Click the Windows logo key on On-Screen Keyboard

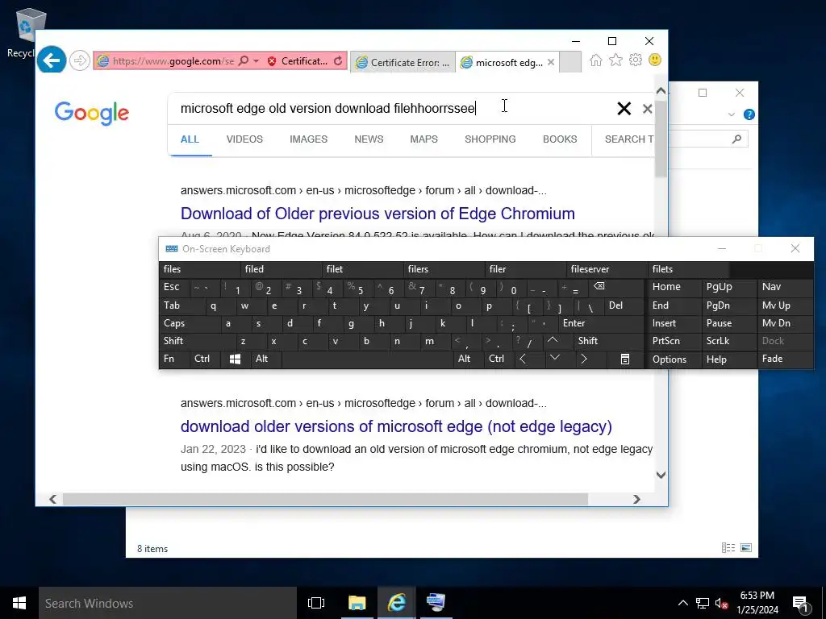click(235, 359)
